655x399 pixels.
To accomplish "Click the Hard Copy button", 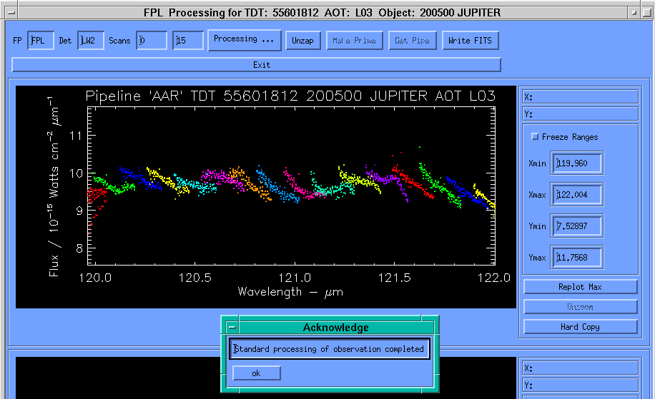I will pyautogui.click(x=580, y=327).
